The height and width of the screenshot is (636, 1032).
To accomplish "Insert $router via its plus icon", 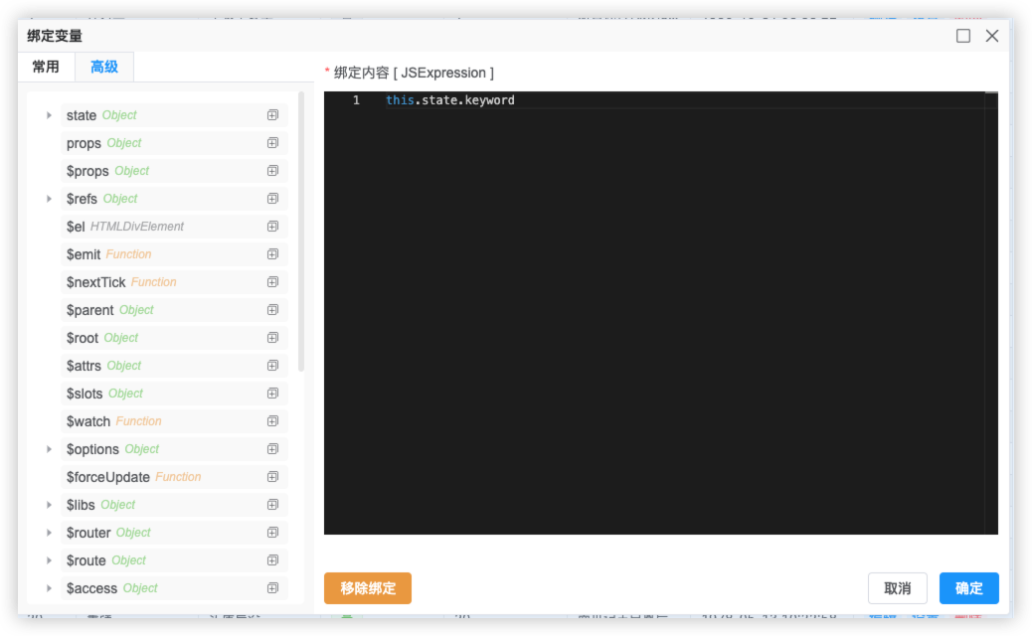I will 272,532.
